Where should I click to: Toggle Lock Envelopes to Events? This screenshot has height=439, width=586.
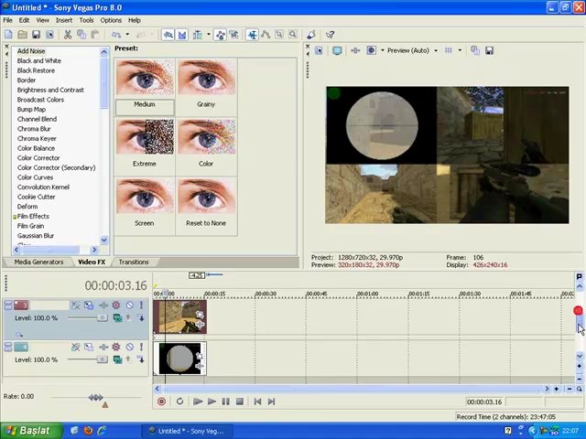coord(221,35)
